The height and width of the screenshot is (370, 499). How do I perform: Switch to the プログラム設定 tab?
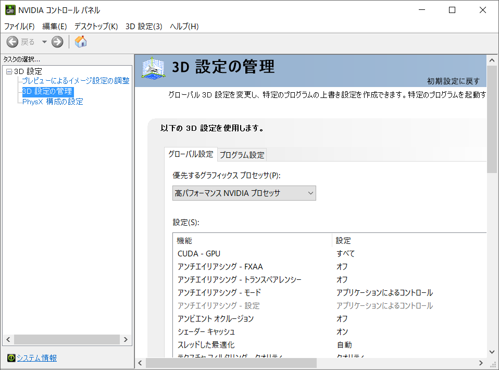[x=242, y=155]
